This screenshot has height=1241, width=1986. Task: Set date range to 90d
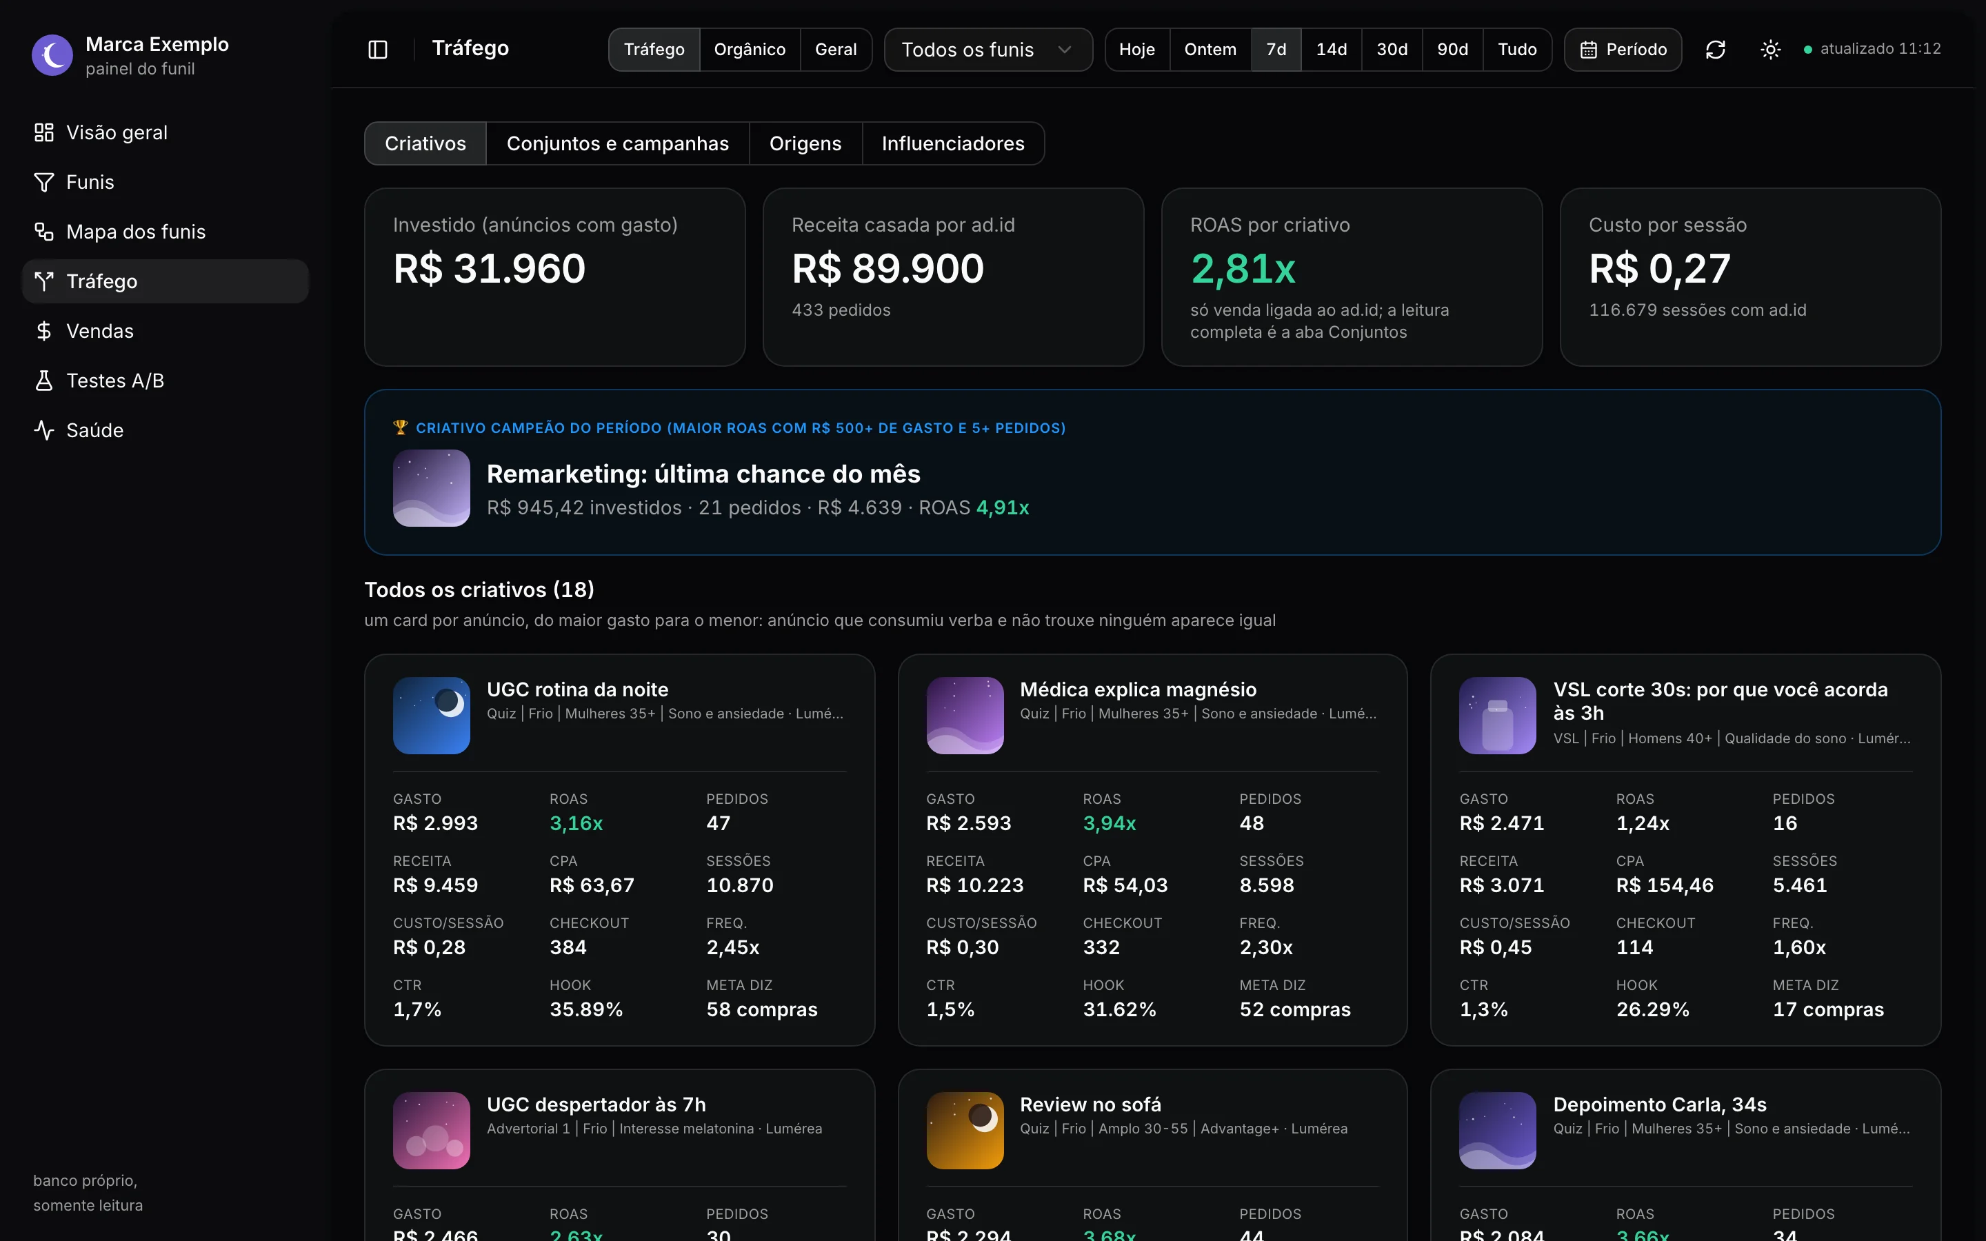point(1452,49)
